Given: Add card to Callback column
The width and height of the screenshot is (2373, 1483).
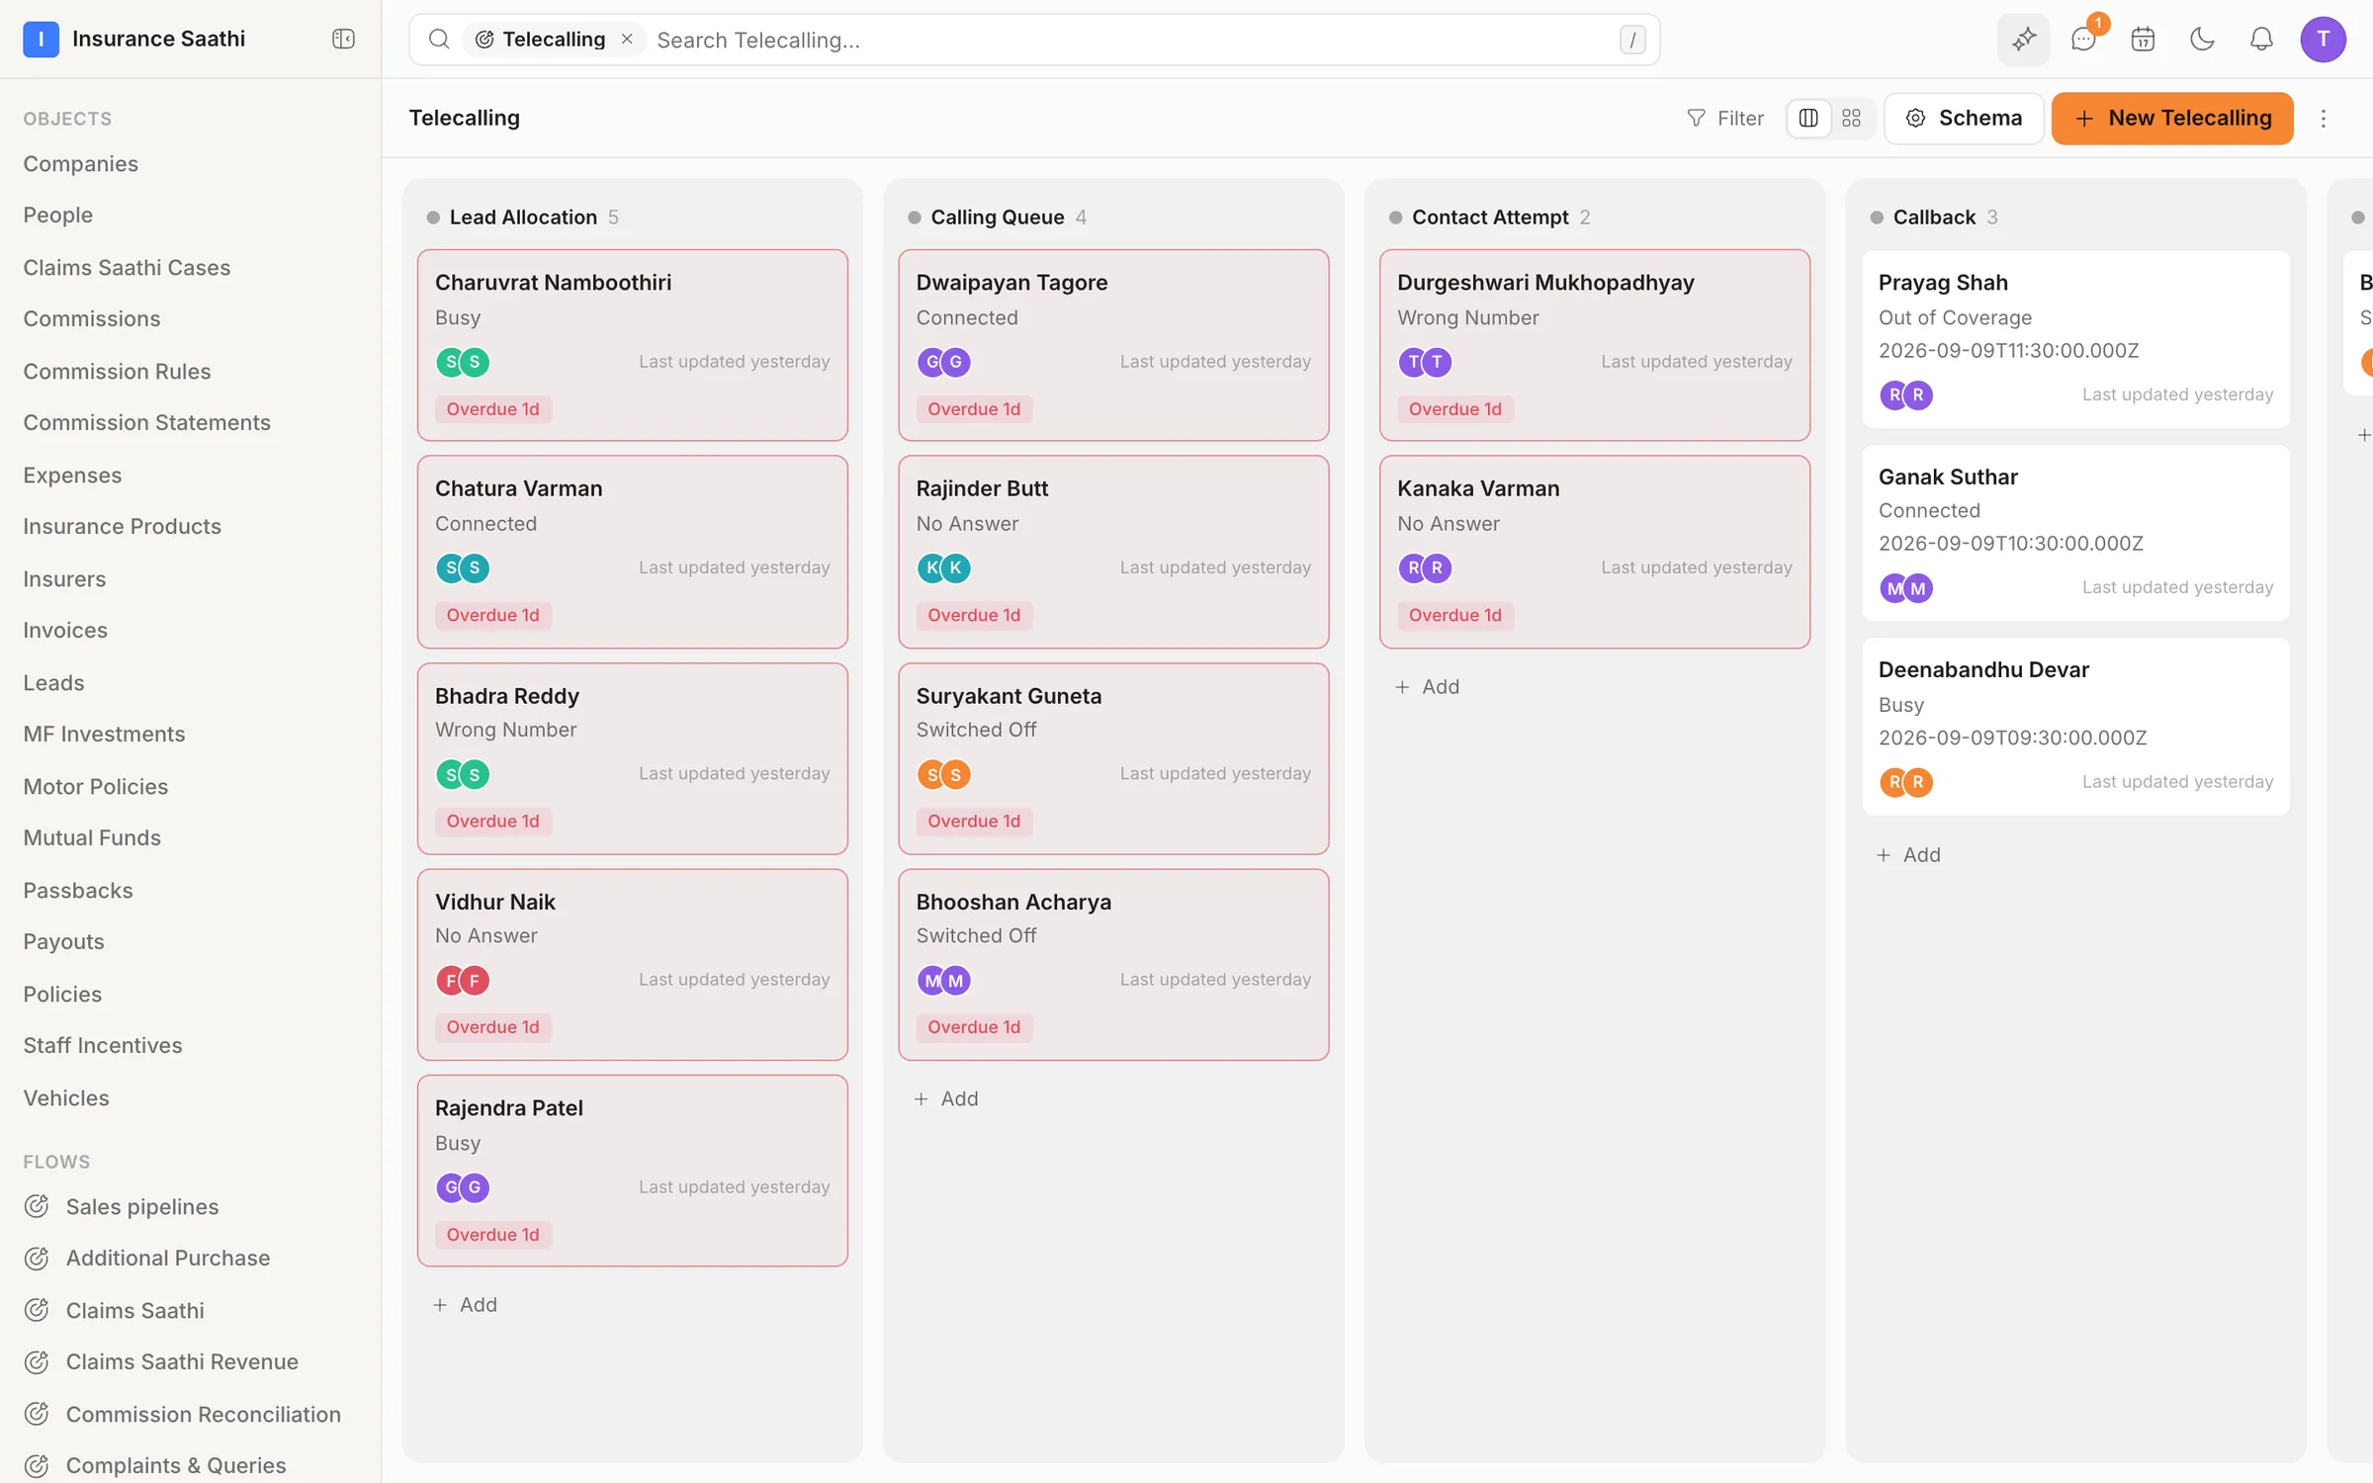Looking at the screenshot, I should click(1908, 854).
